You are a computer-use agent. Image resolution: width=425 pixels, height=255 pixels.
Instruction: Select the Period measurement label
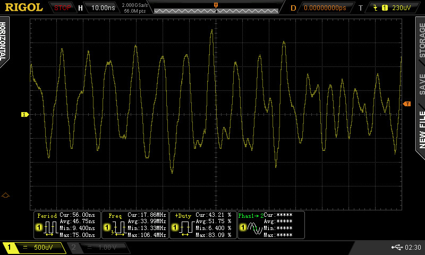point(47,216)
